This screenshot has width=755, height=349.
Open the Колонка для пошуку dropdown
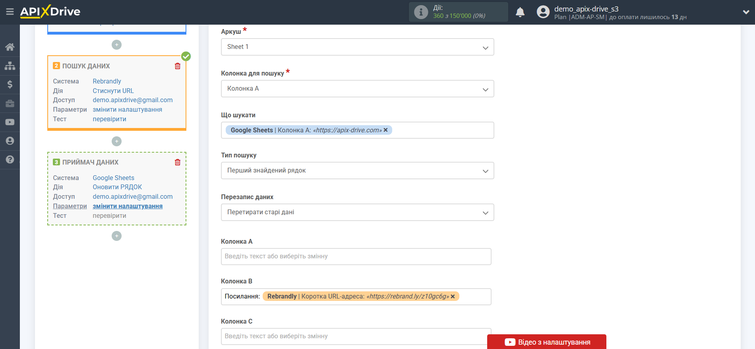358,89
